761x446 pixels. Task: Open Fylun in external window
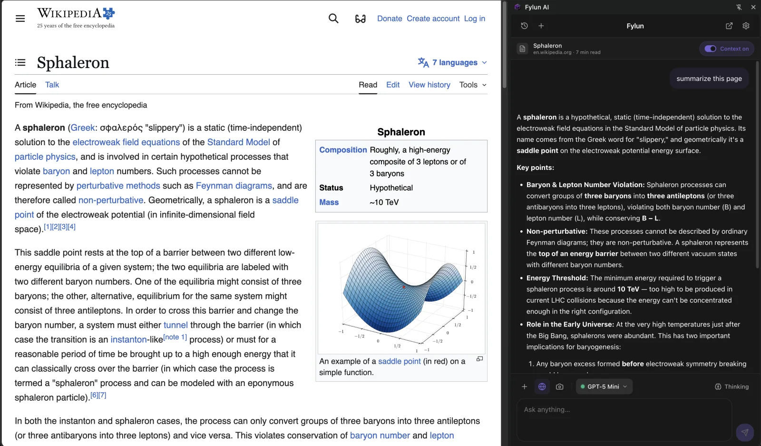729,26
